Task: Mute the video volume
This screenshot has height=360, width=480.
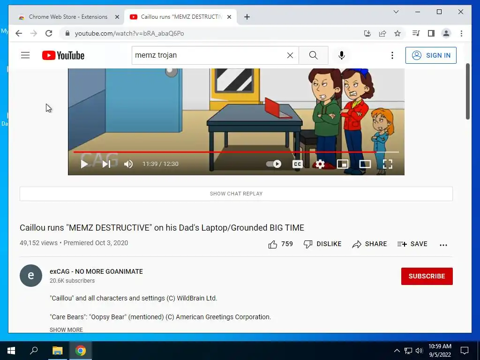Action: click(x=128, y=164)
